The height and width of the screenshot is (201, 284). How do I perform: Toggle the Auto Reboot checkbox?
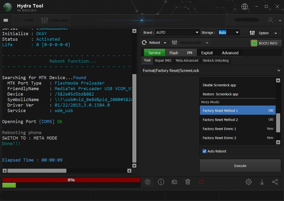tap(204, 151)
